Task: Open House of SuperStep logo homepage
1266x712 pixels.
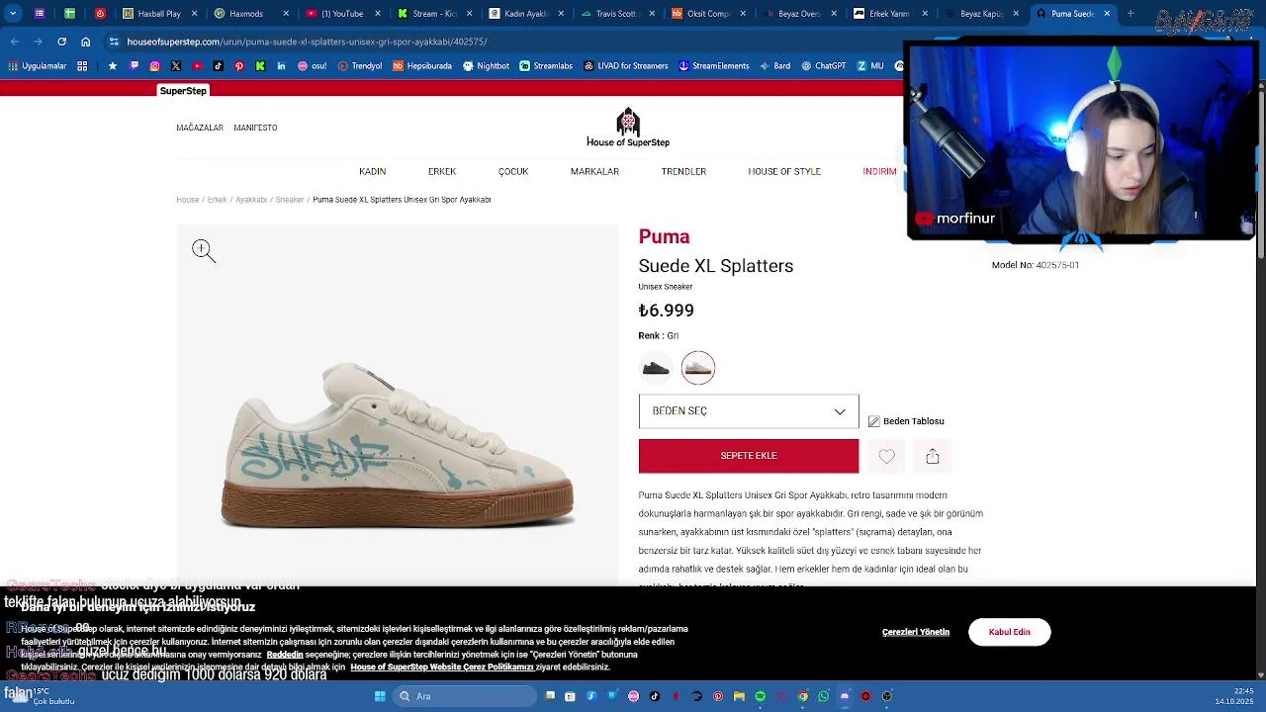Action: click(627, 129)
